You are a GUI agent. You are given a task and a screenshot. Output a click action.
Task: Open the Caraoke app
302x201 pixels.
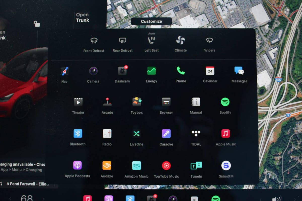(166, 134)
